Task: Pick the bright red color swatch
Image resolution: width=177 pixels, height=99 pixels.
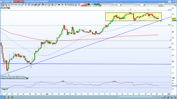Action: click(83, 5)
